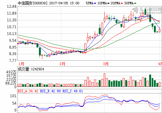
Task: Click the 357万 volume axis label
Action: (11, 76)
